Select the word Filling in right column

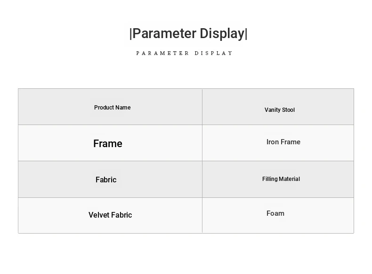click(270, 179)
